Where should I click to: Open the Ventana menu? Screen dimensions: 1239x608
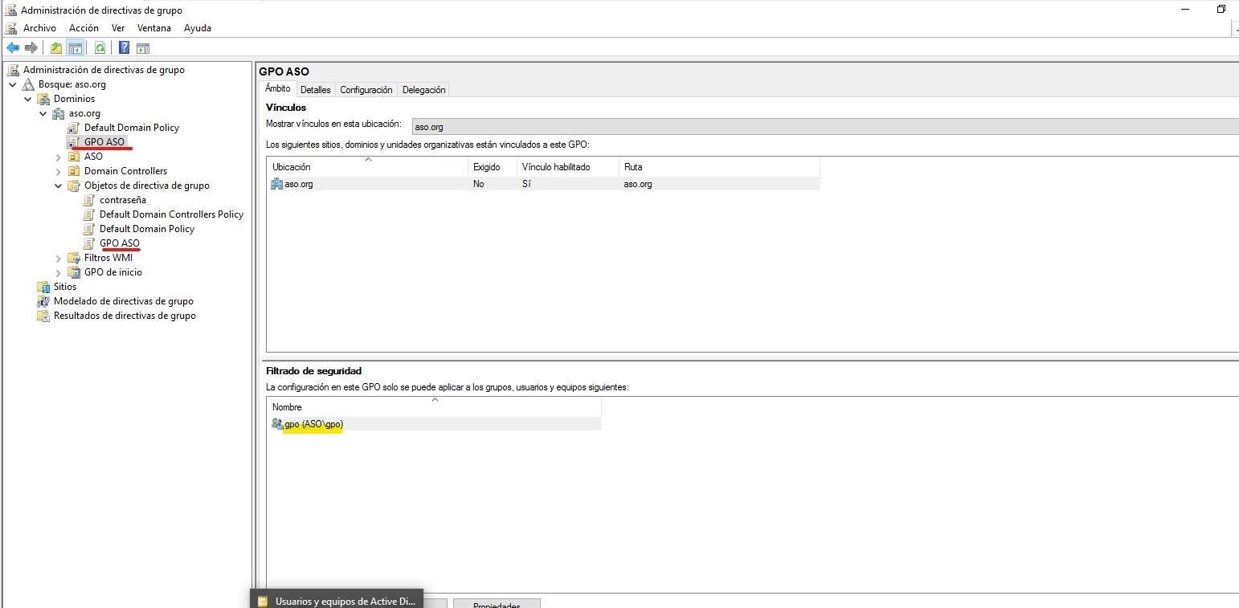tap(153, 27)
